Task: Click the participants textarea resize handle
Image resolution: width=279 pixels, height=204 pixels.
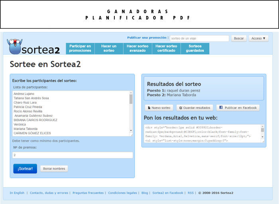Action: 132,135
